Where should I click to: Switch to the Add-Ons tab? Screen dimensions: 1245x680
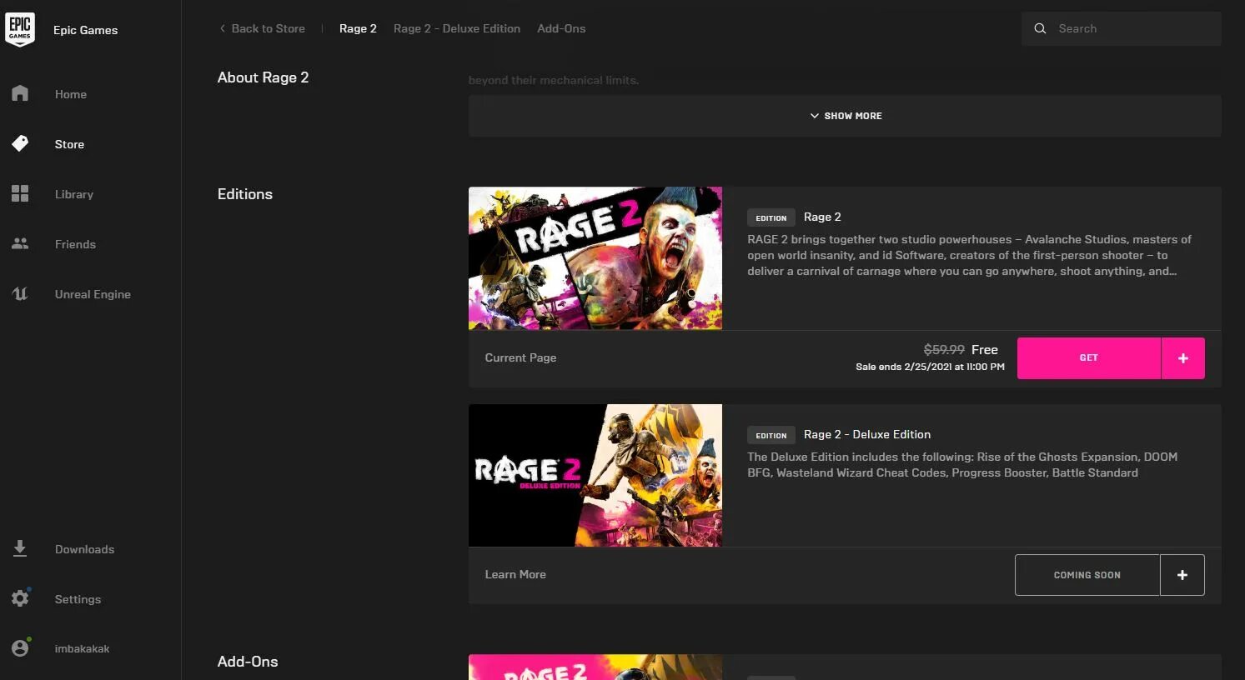click(x=561, y=28)
